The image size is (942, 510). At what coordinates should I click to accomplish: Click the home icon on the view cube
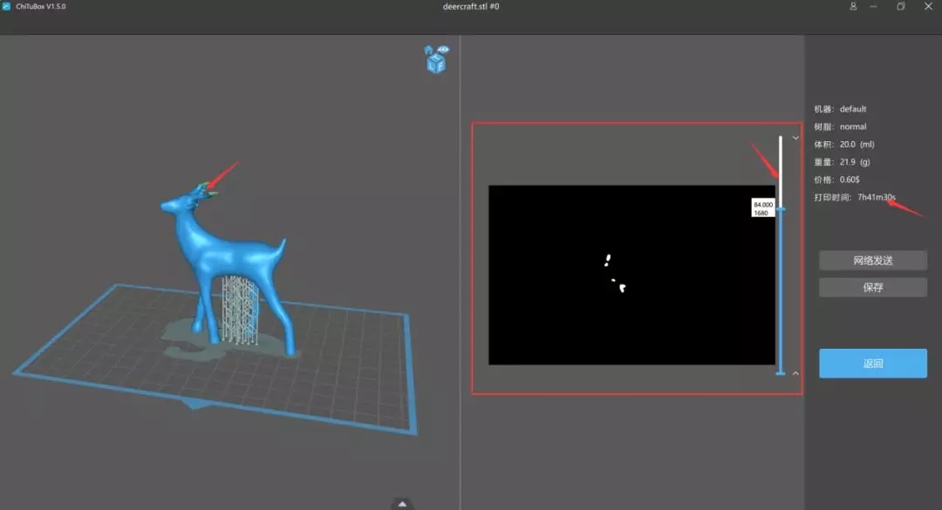[x=428, y=51]
